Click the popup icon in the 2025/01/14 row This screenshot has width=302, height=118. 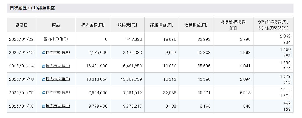coord(44,66)
